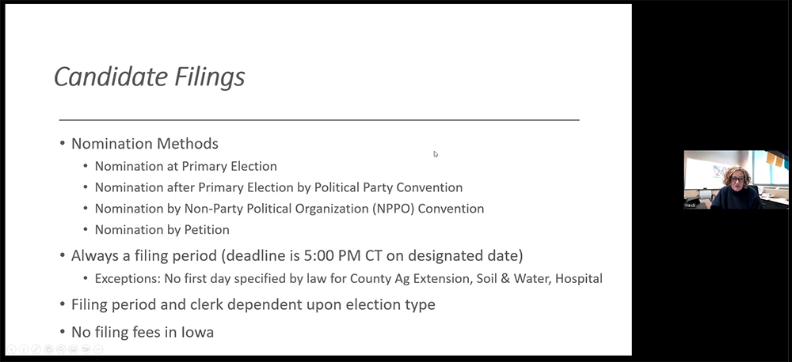Click Nomination at Primary Election line
Viewport: 792px width, 362px height.
[186, 167]
